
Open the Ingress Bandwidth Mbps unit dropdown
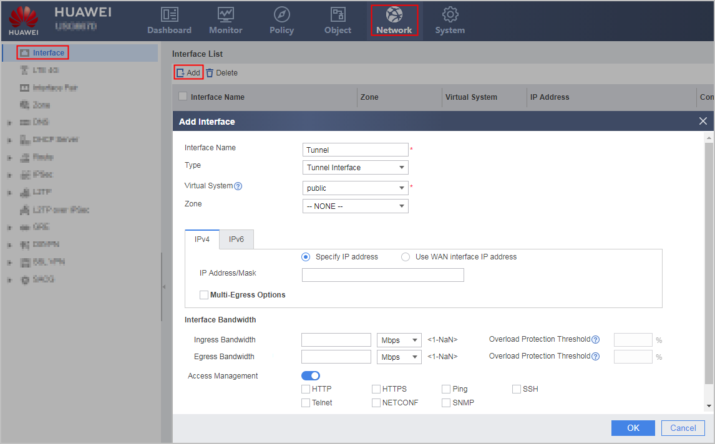(399, 340)
